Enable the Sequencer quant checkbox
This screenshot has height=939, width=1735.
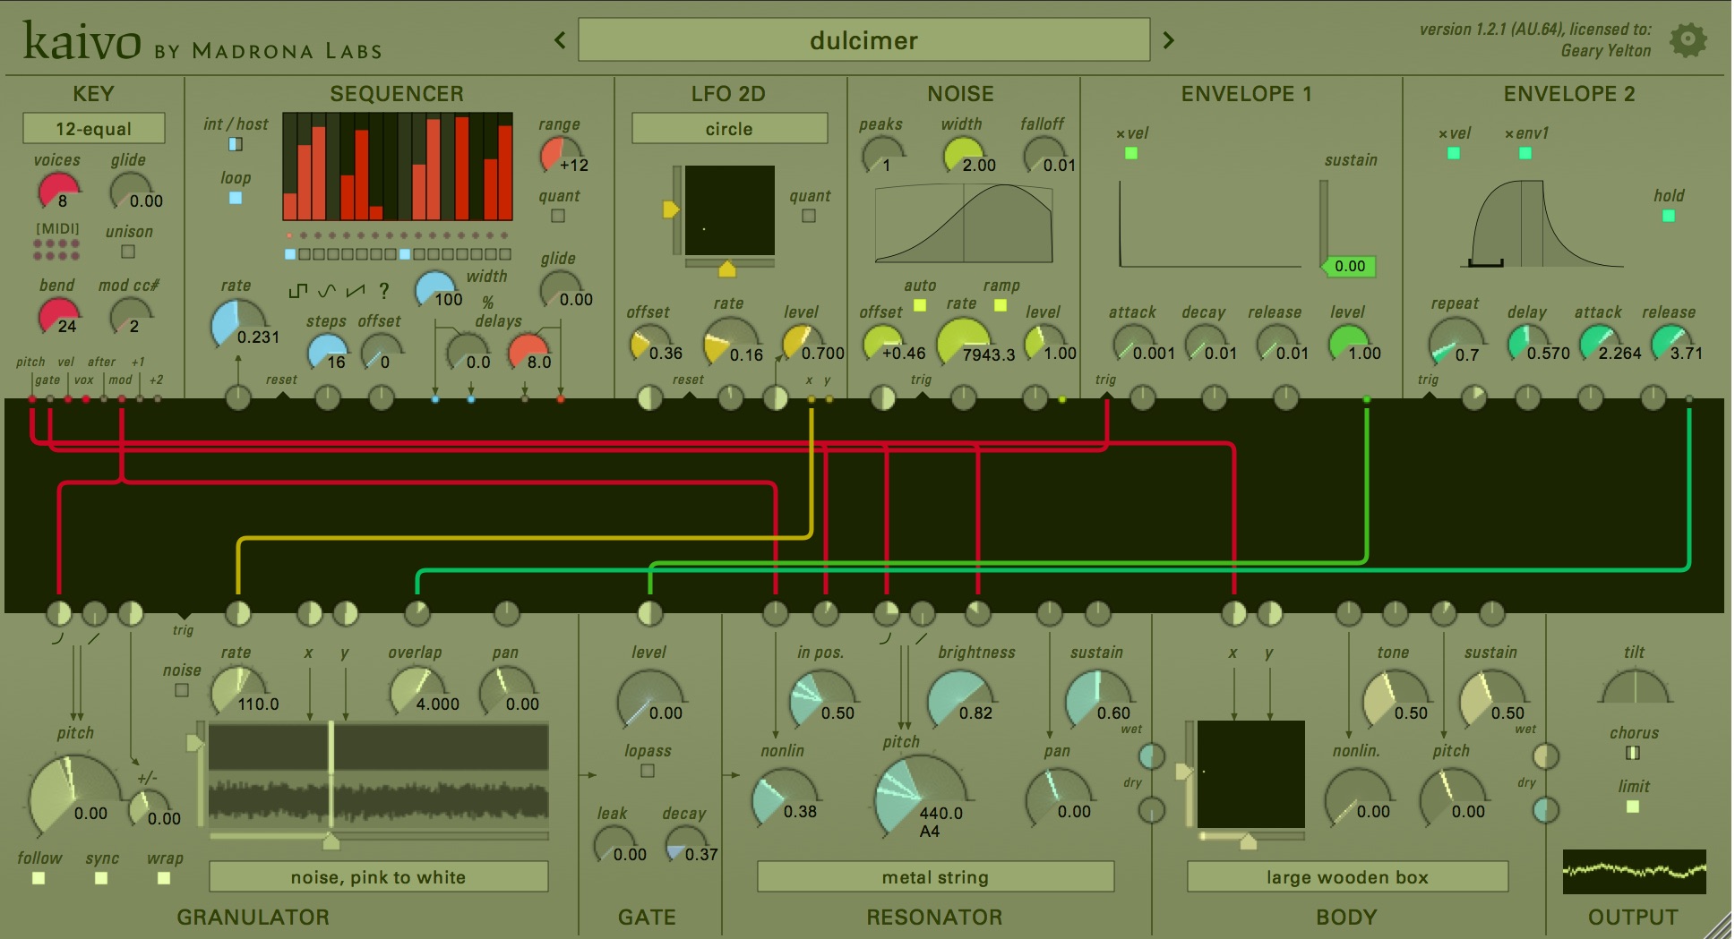558,216
